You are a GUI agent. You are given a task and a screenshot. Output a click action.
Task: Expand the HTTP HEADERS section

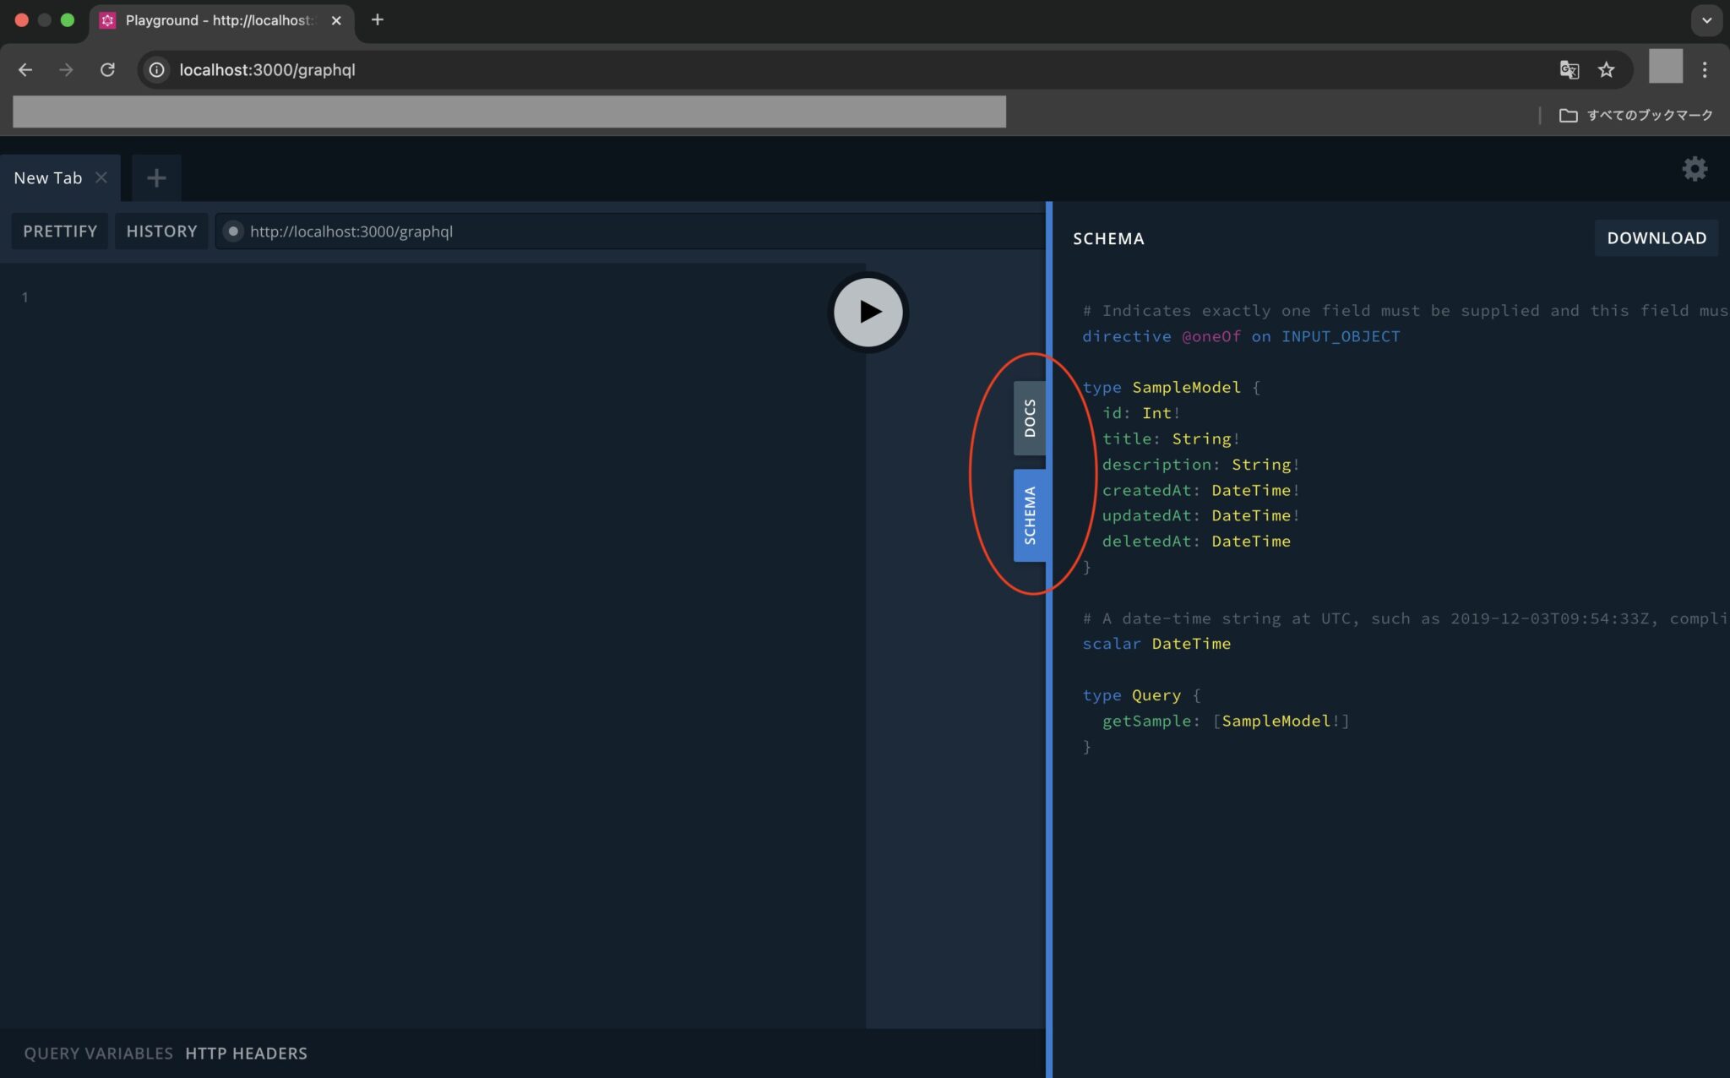(245, 1053)
